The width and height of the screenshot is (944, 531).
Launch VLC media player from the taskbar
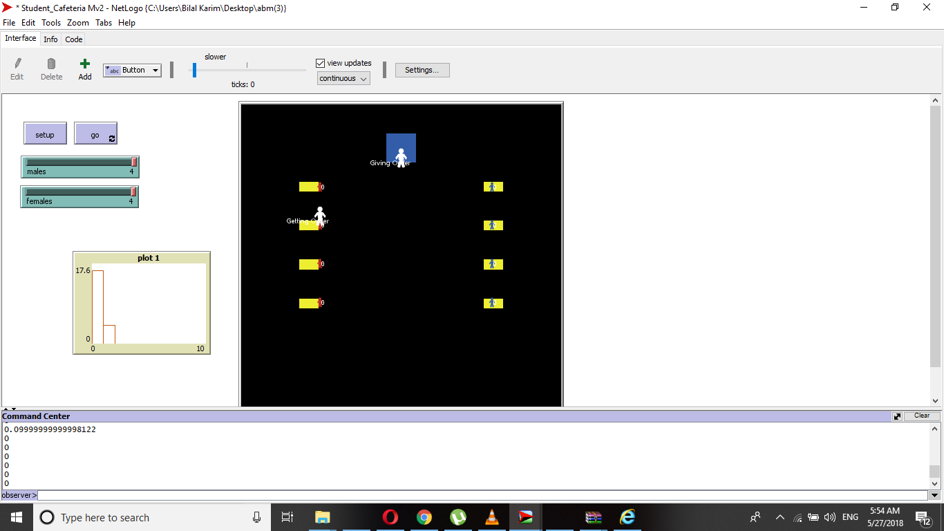coord(491,517)
